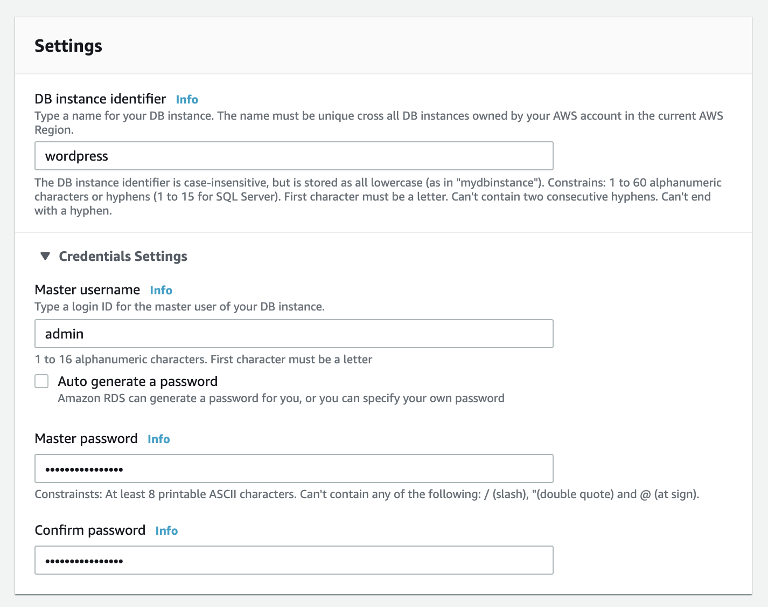Focus the Master username field containing admin
The height and width of the screenshot is (607, 768).
click(x=294, y=334)
